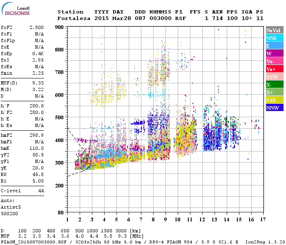Click the Lowell Digisonde logo
The width and height of the screenshot is (286, 245).
(16, 9)
